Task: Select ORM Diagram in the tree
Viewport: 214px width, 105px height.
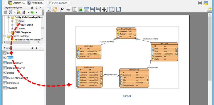Action: (22, 32)
